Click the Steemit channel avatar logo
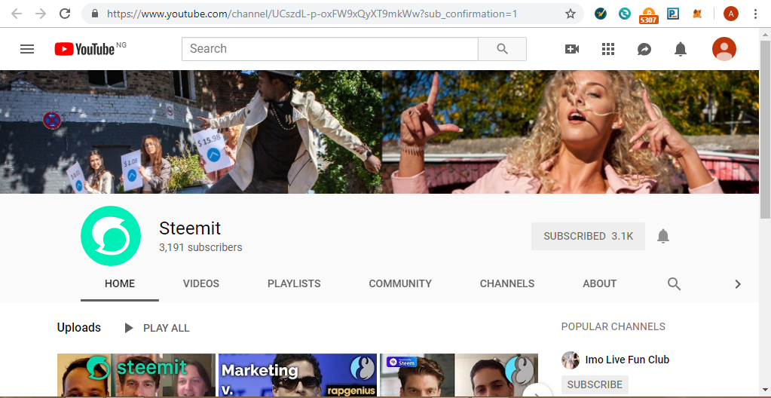Image resolution: width=771 pixels, height=398 pixels. click(111, 236)
